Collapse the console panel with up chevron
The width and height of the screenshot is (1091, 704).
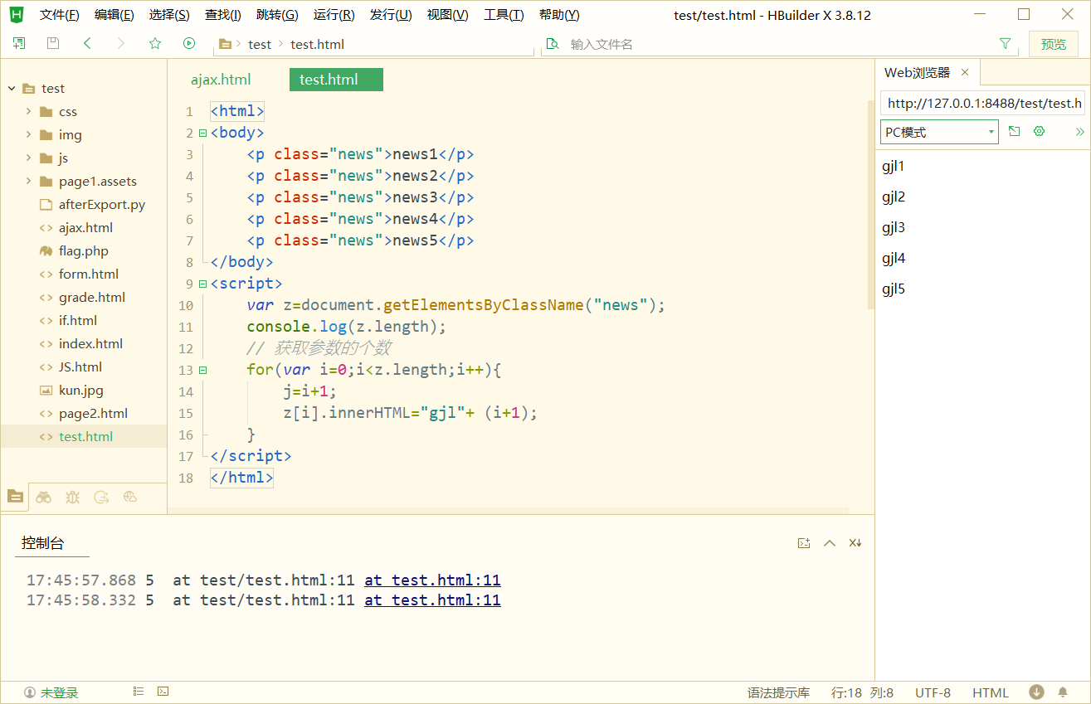click(x=829, y=543)
